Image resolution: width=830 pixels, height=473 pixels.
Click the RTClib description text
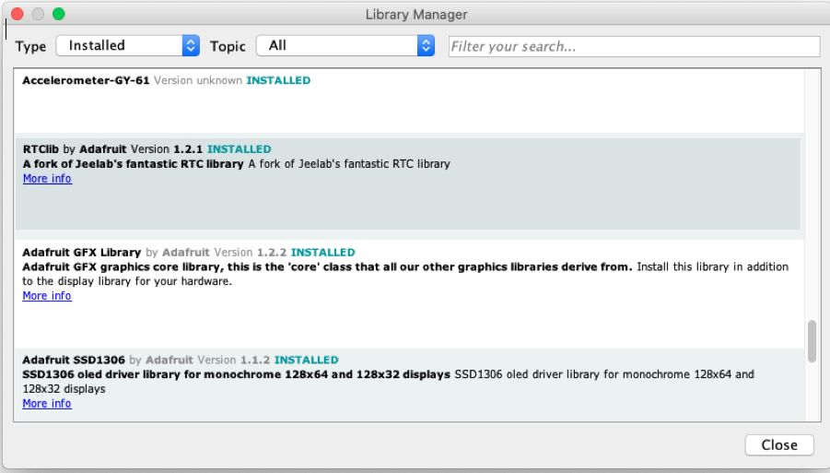point(236,164)
